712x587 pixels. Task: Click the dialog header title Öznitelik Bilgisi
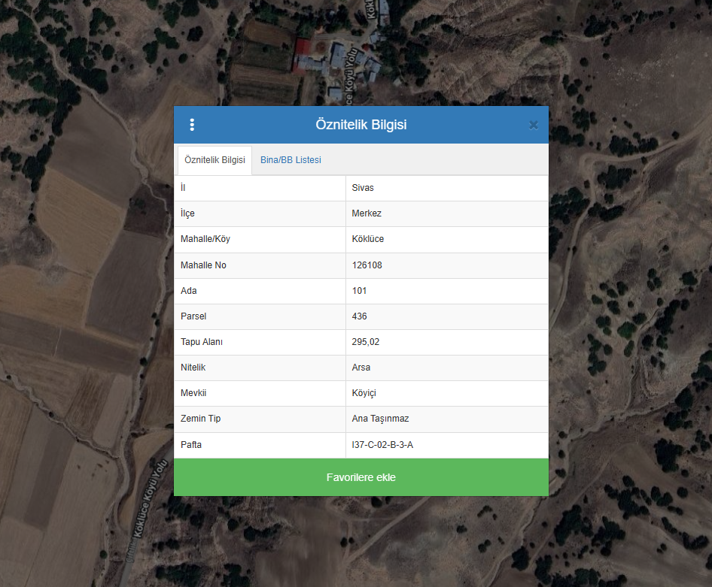[361, 125]
